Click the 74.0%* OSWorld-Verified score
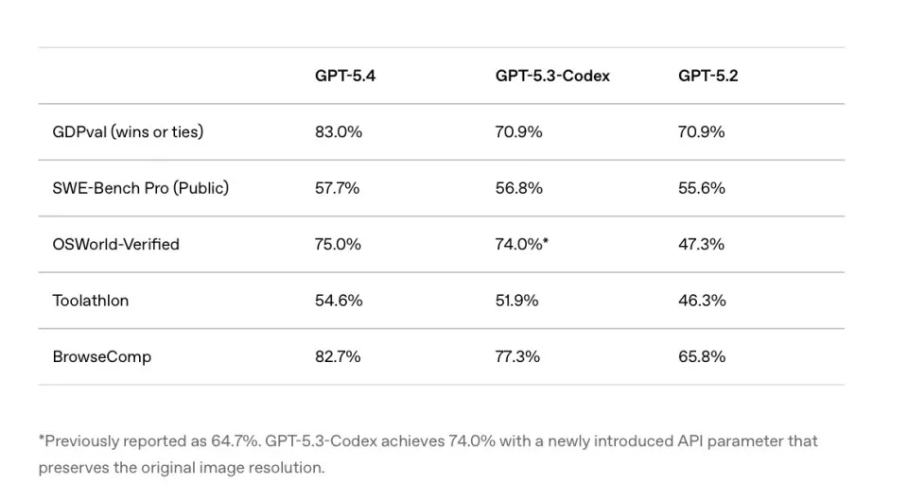908x501 pixels. click(522, 244)
